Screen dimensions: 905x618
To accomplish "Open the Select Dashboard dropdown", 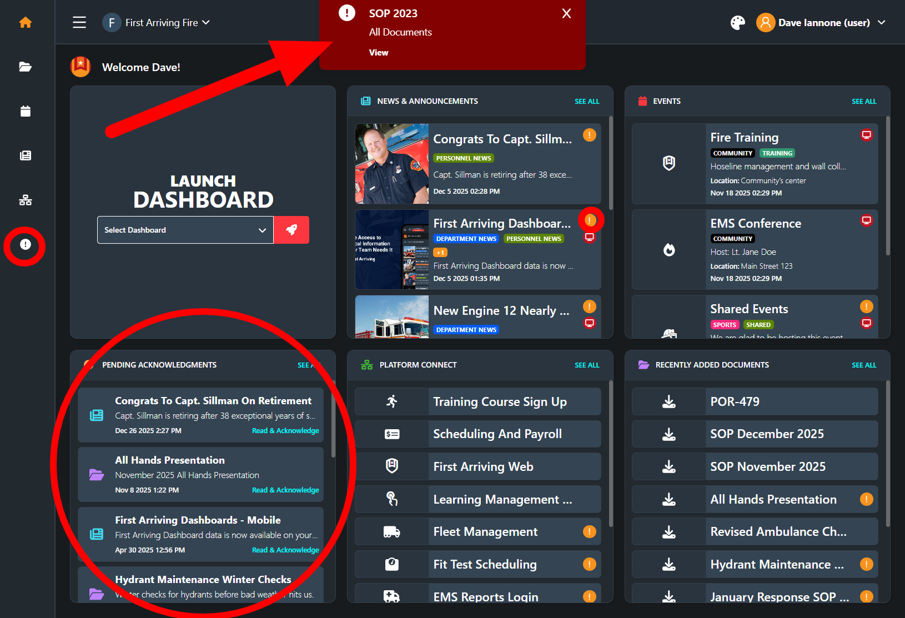I will coord(185,230).
